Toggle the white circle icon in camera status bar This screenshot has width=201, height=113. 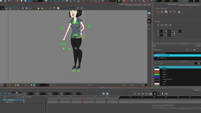(31, 85)
